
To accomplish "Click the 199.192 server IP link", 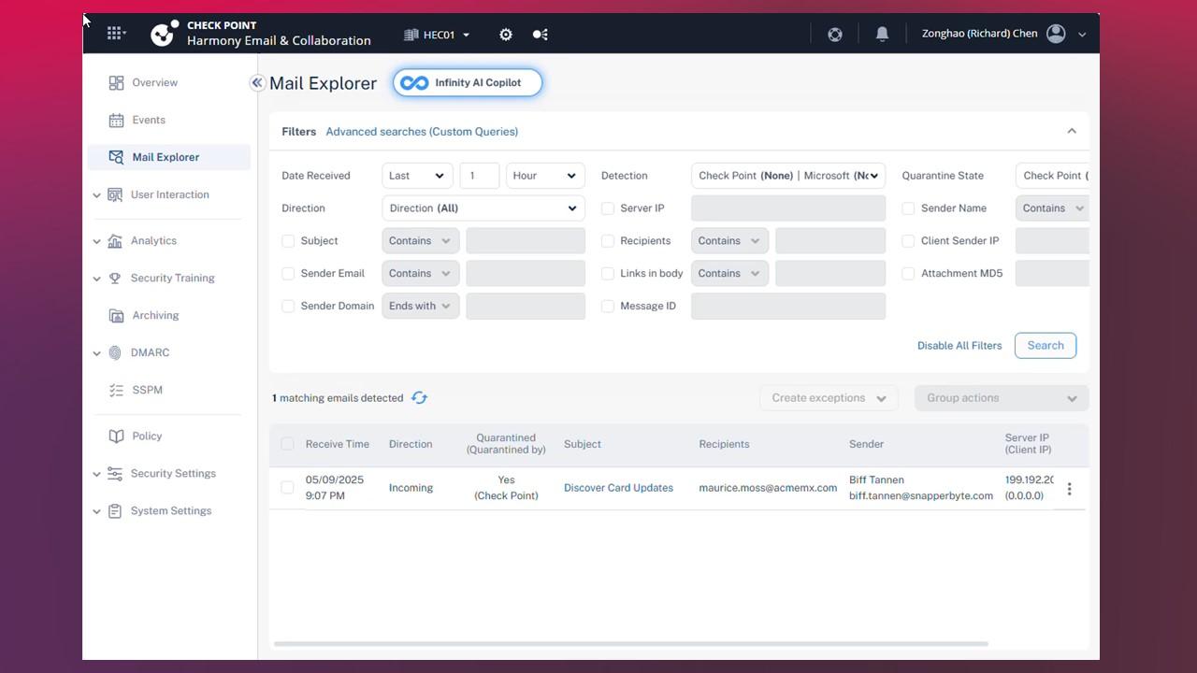I will tap(1030, 480).
